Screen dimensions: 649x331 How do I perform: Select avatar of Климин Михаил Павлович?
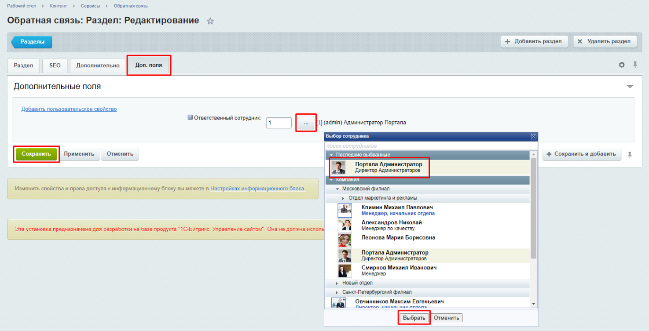click(x=345, y=210)
